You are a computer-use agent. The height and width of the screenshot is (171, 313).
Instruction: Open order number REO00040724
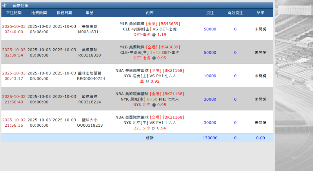pos(91,79)
